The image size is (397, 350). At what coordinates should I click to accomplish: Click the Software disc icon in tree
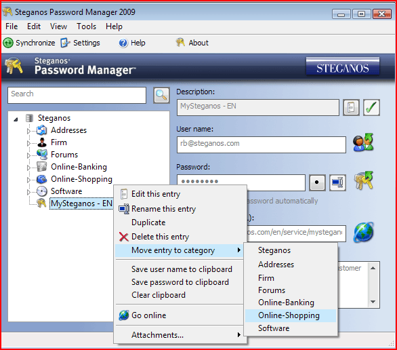42,191
